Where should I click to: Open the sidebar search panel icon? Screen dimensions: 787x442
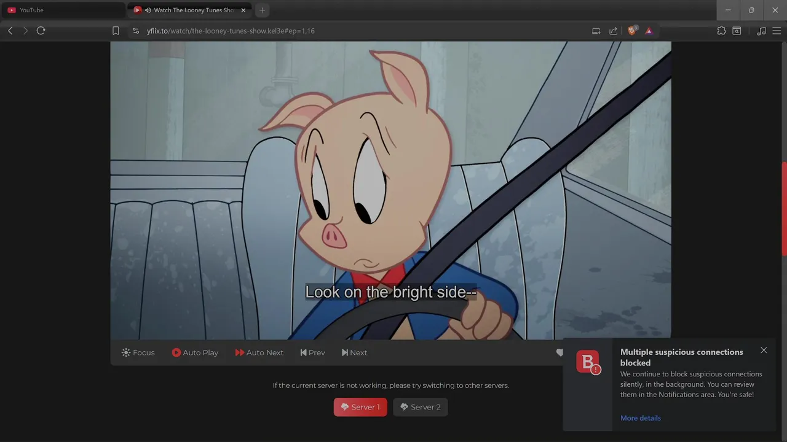click(737, 31)
